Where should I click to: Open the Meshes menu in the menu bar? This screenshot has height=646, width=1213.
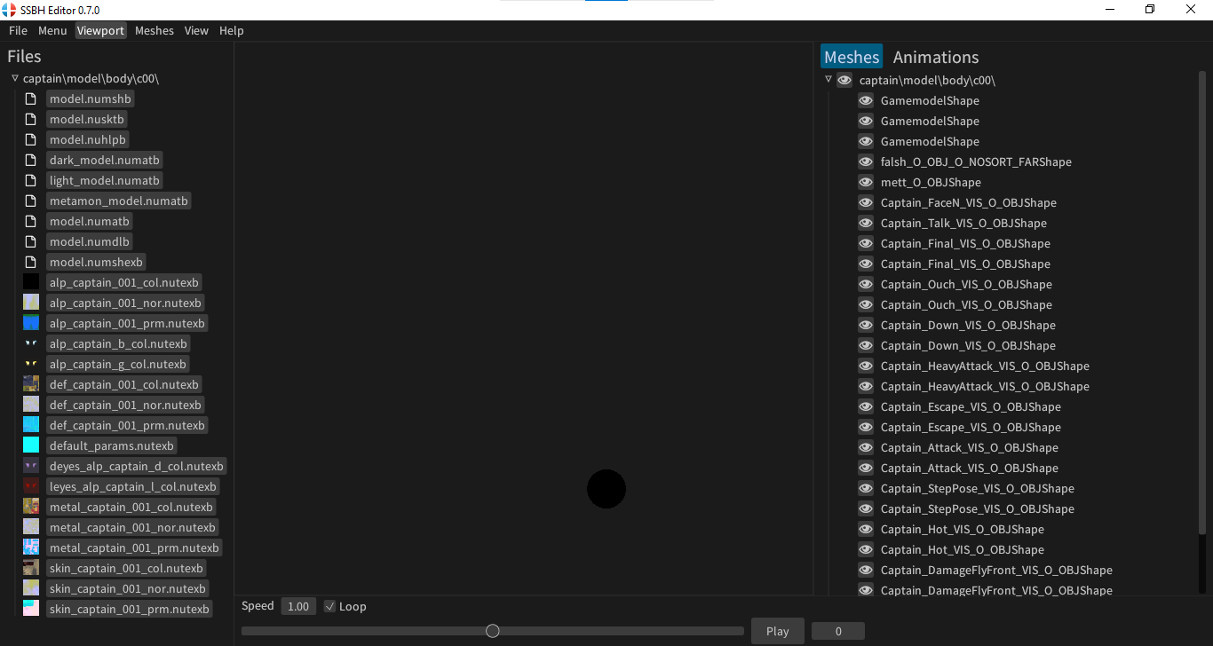(155, 30)
